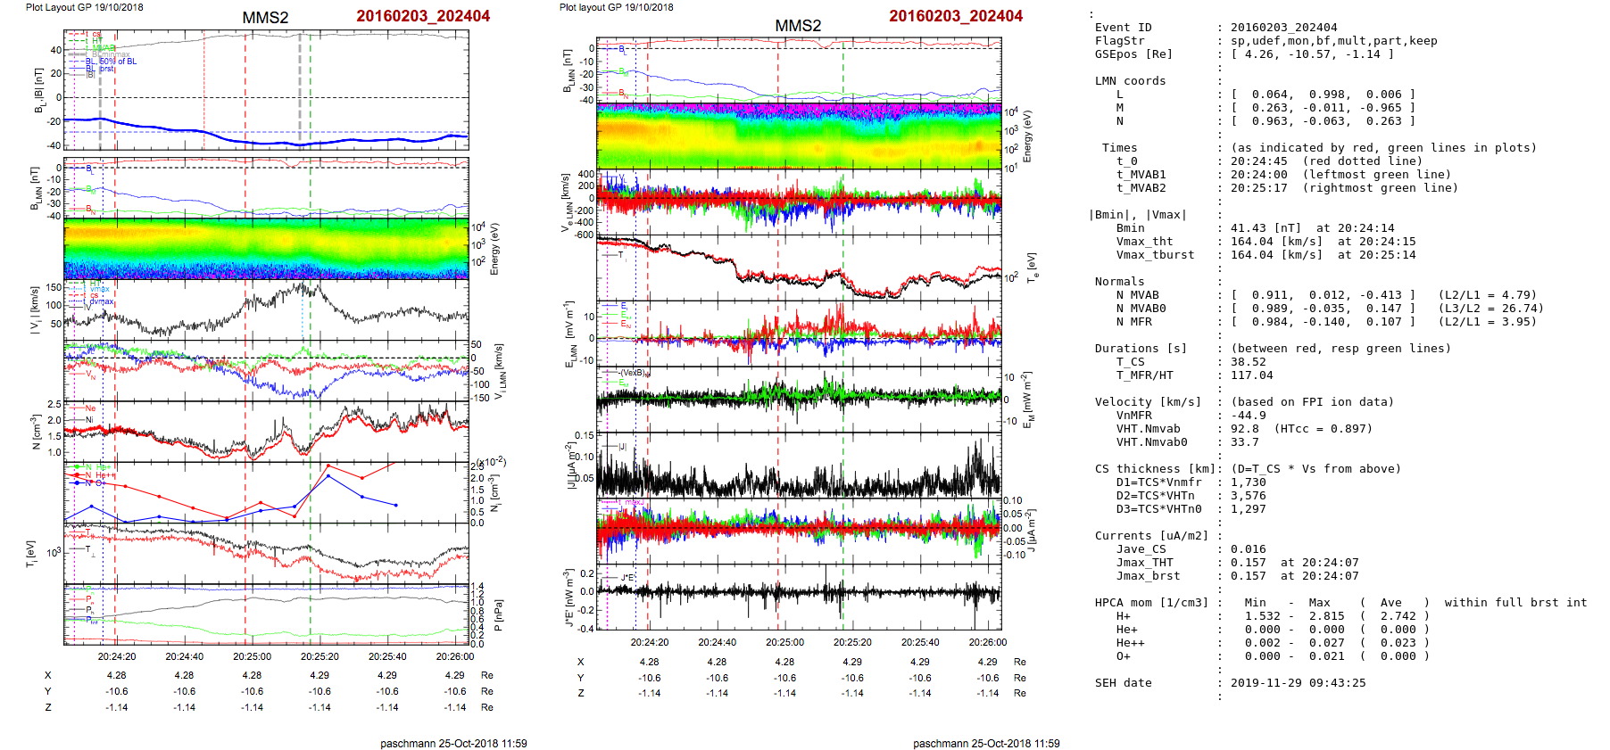Click the T_CS duration value 38.52
Screen dimensions: 1610x750
pyautogui.click(x=1248, y=362)
